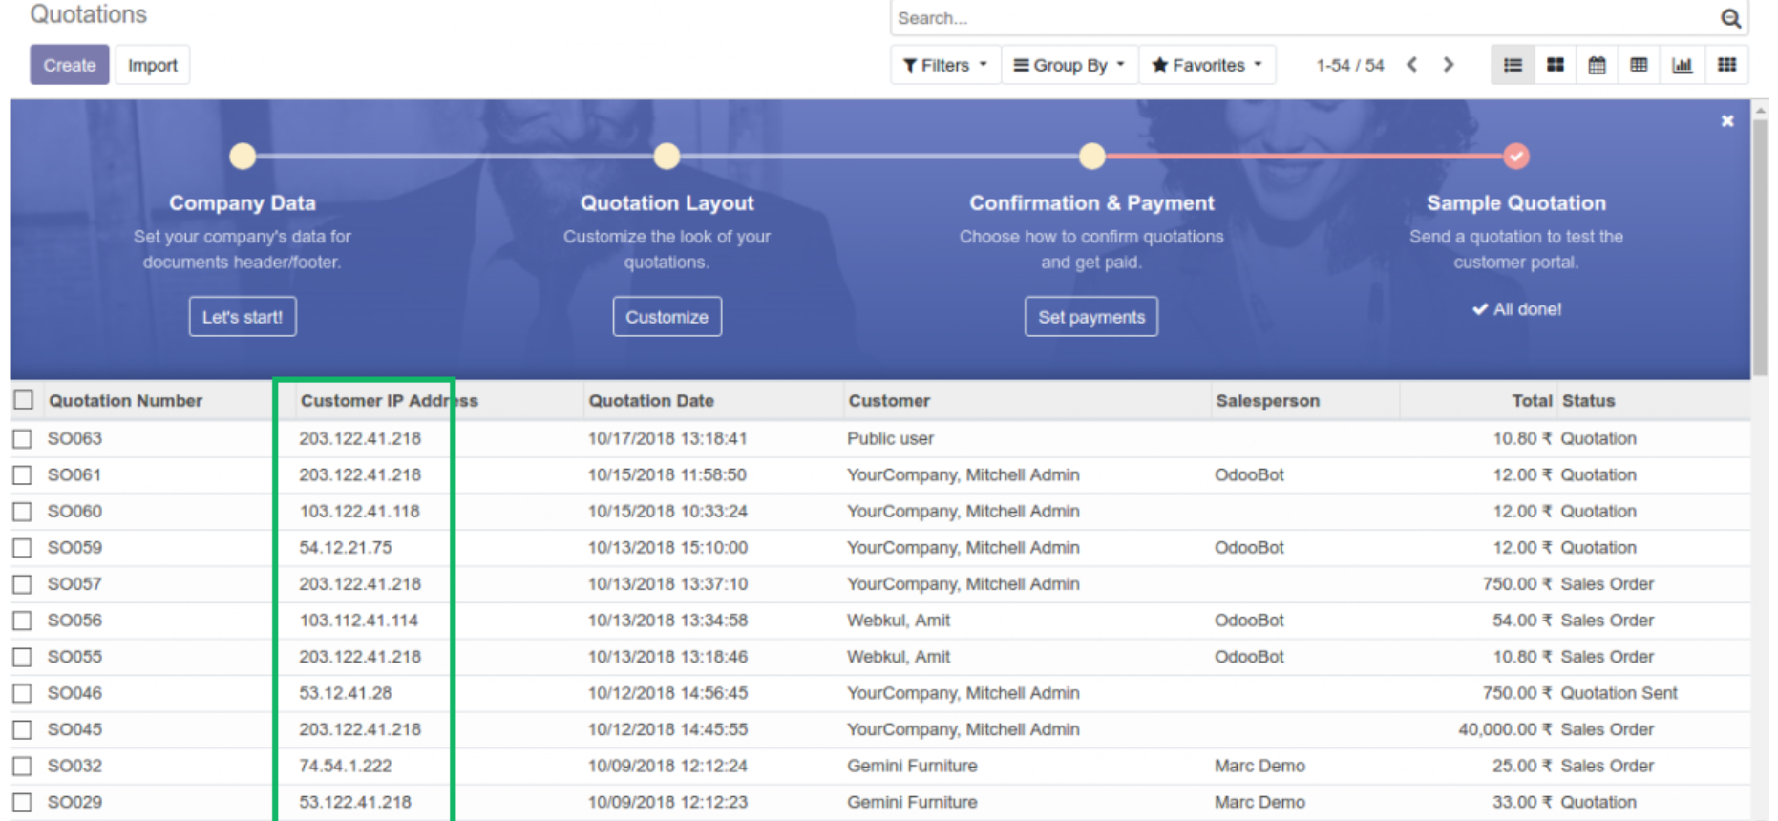Go to previous page of quotations
The height and width of the screenshot is (821, 1778).
click(1411, 65)
